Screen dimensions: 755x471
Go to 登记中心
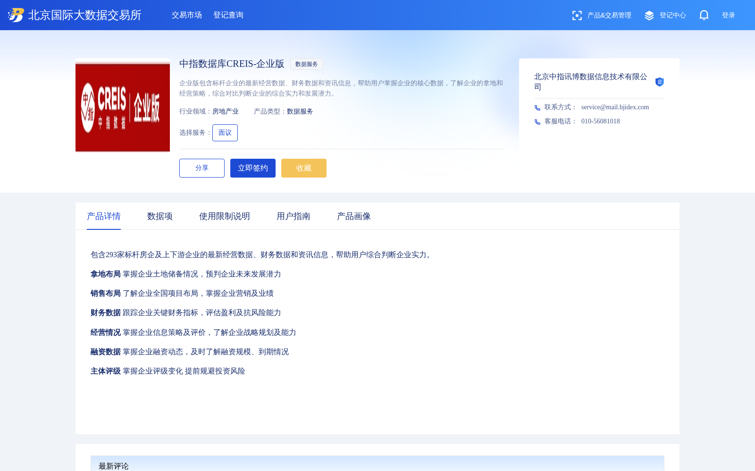click(x=673, y=16)
